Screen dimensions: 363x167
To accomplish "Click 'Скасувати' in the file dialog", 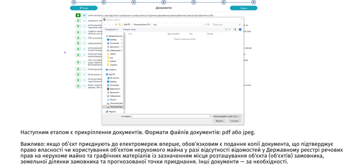I will pos(234,121).
